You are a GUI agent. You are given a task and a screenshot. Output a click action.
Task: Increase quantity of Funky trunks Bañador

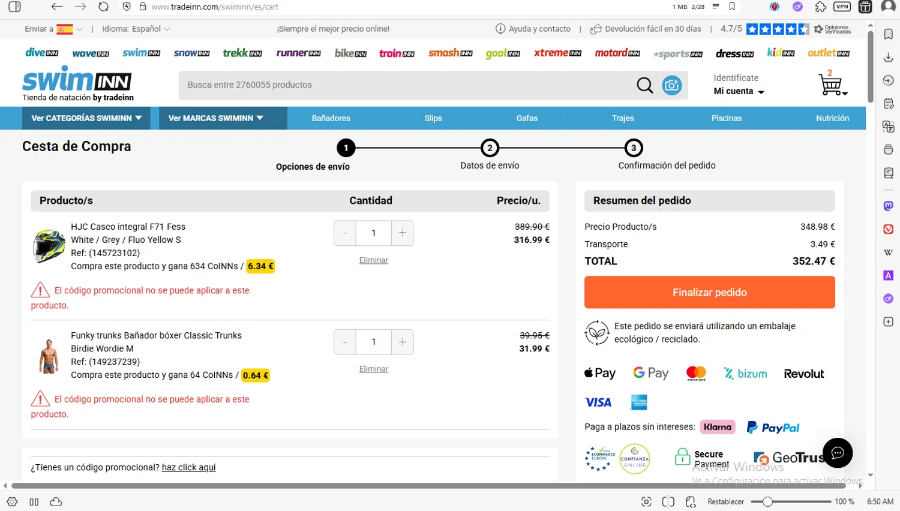tap(403, 342)
